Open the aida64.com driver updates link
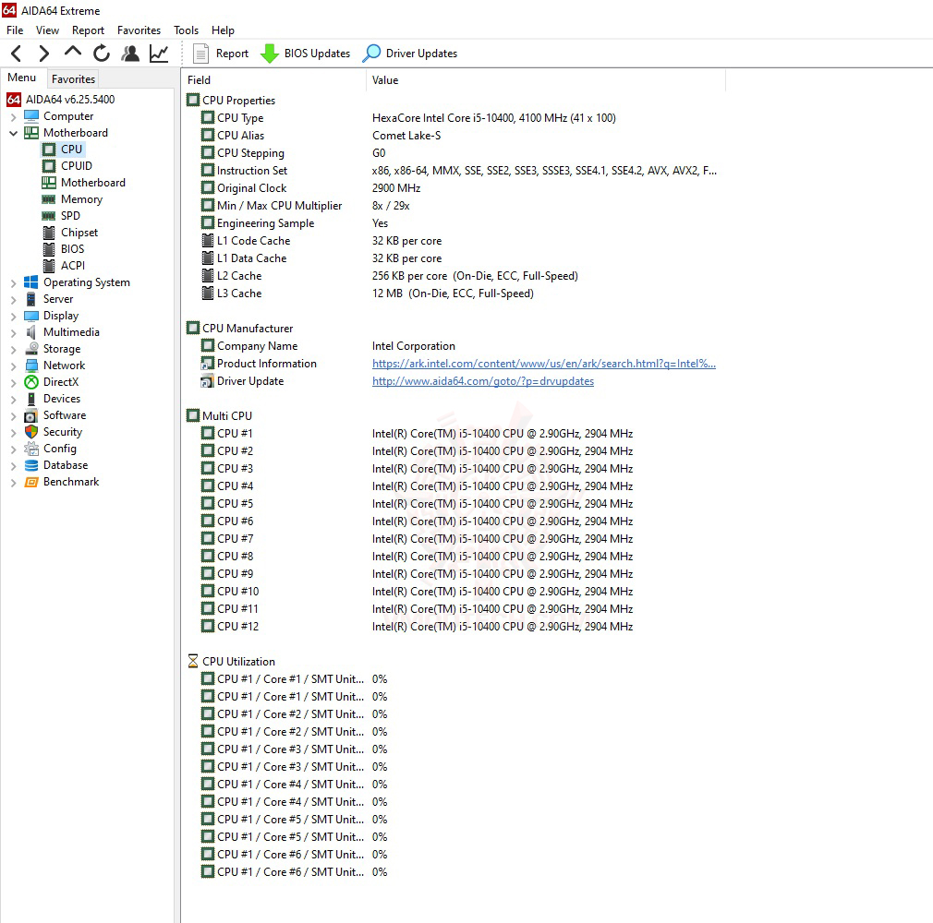Image resolution: width=933 pixels, height=923 pixels. (x=483, y=381)
